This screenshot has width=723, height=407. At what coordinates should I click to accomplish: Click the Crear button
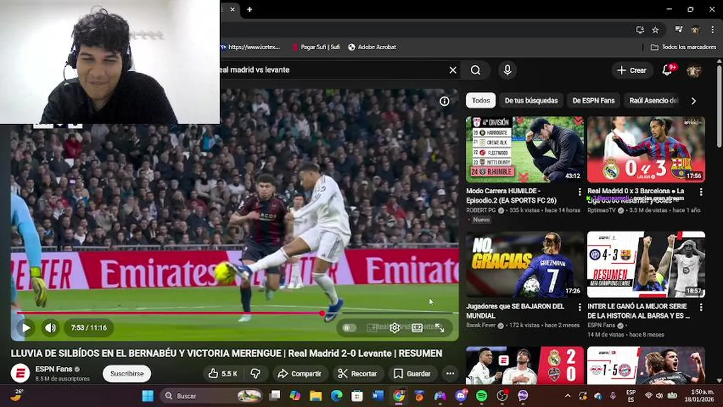632,70
